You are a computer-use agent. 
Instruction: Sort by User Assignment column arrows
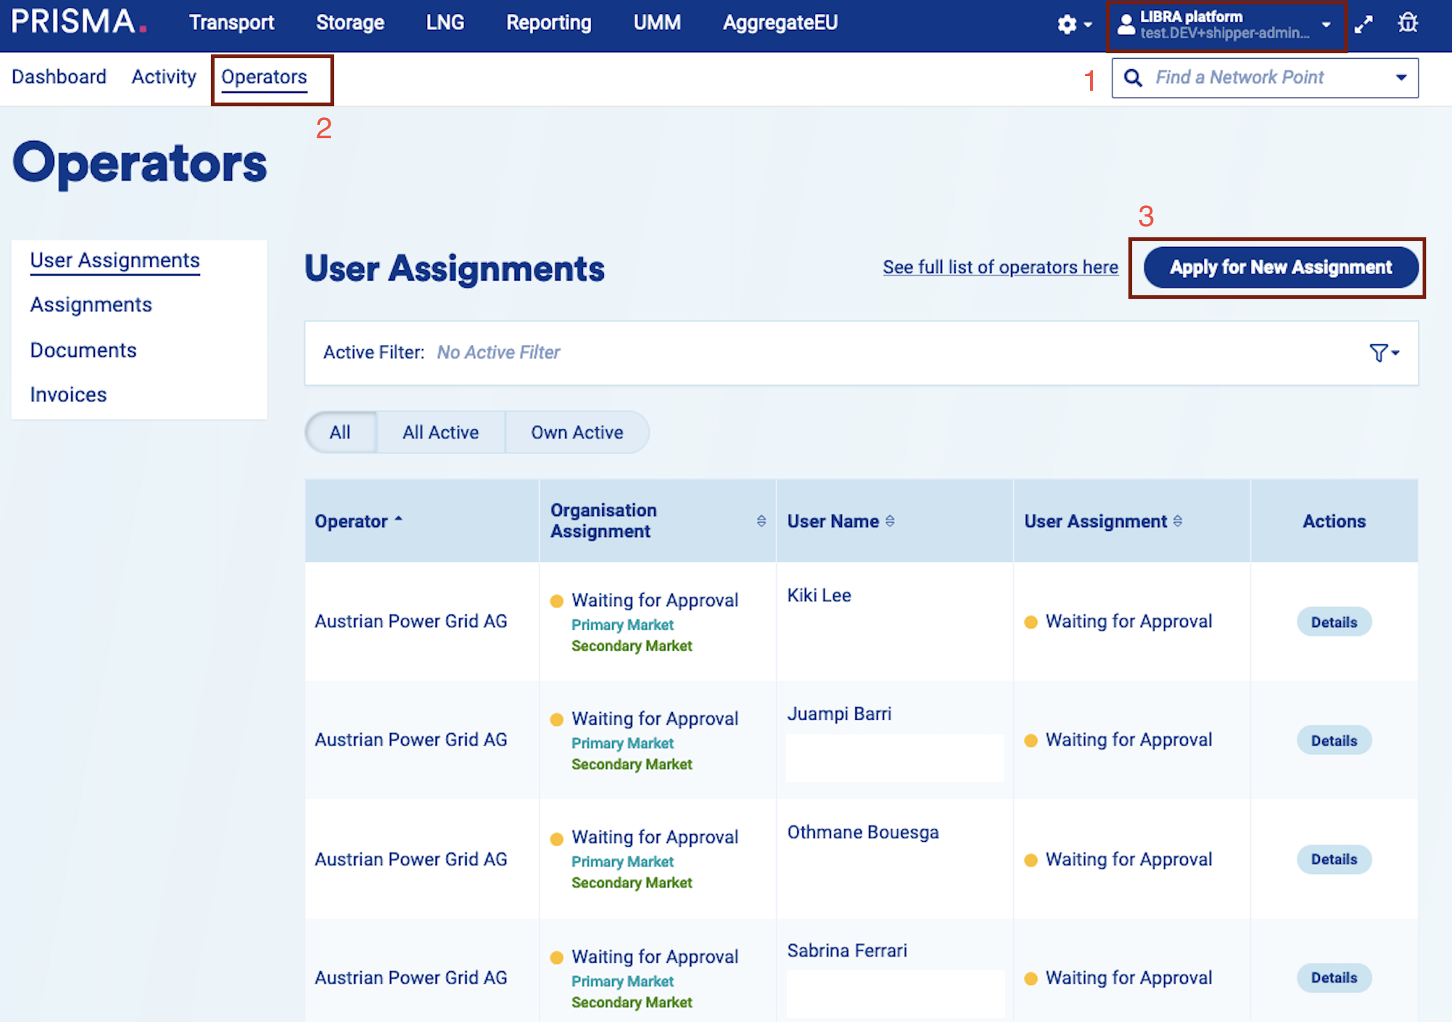coord(1177,521)
